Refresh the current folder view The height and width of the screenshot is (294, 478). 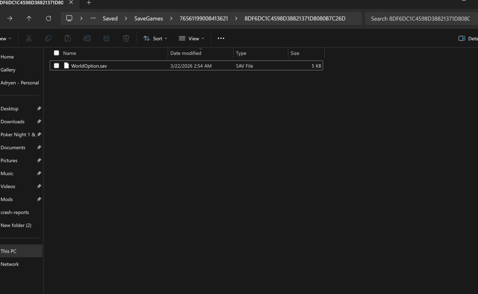coord(49,18)
